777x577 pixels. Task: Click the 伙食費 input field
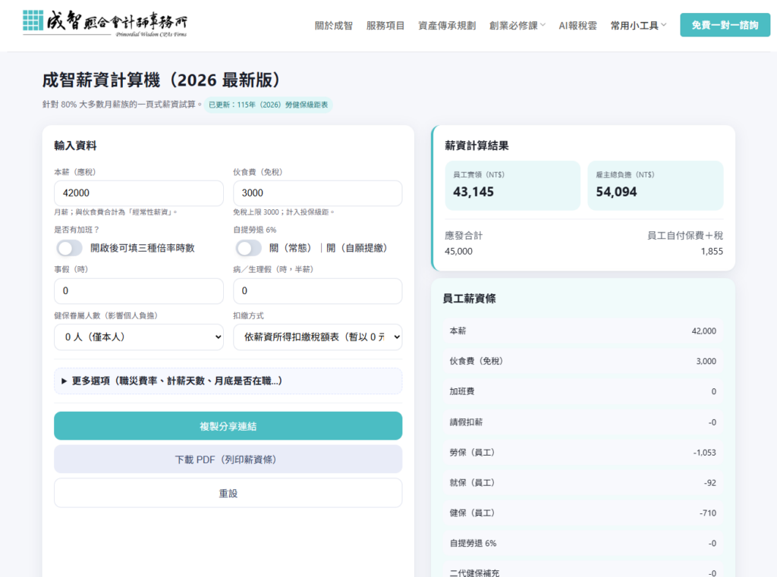coord(317,193)
